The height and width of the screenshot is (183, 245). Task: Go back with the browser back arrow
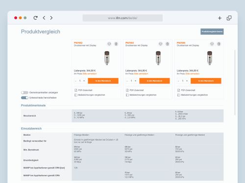pyautogui.click(x=44, y=18)
